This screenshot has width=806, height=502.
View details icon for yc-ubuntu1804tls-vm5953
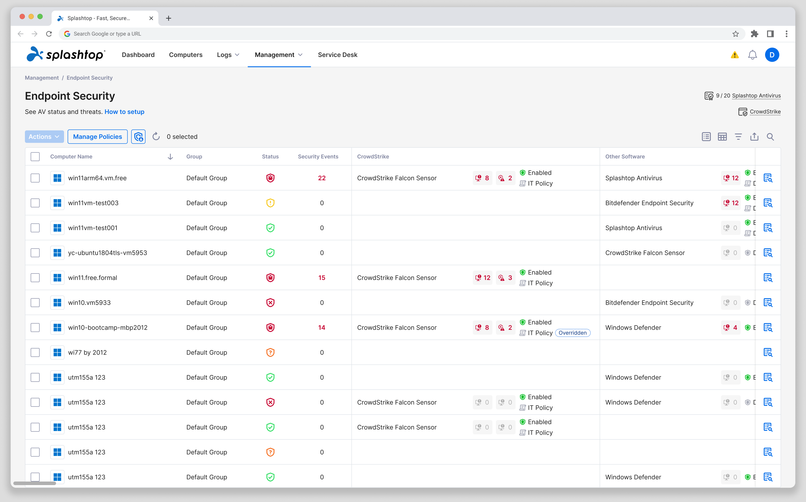768,253
